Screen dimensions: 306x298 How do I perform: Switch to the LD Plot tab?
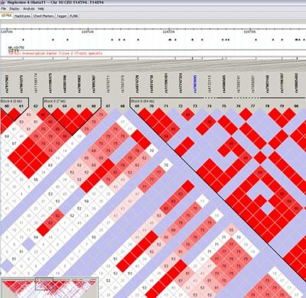(x=7, y=15)
